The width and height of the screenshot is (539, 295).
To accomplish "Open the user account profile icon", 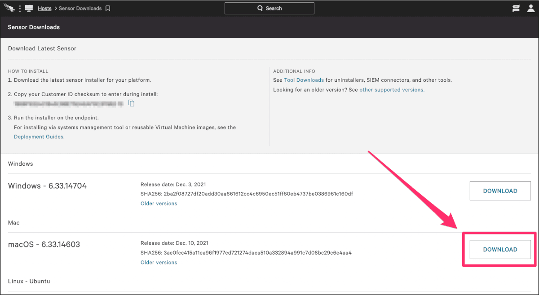I will [530, 8].
